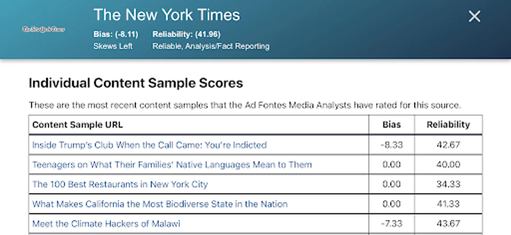The width and height of the screenshot is (511, 235).
Task: Select the -8.33 bias score cell
Action: tap(391, 145)
